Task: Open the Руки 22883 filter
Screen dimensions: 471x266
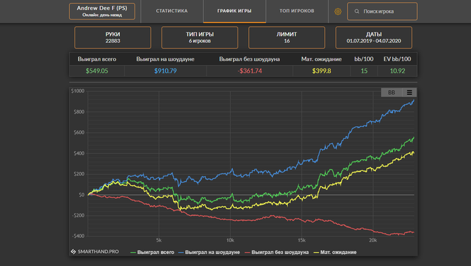Action: click(x=112, y=38)
